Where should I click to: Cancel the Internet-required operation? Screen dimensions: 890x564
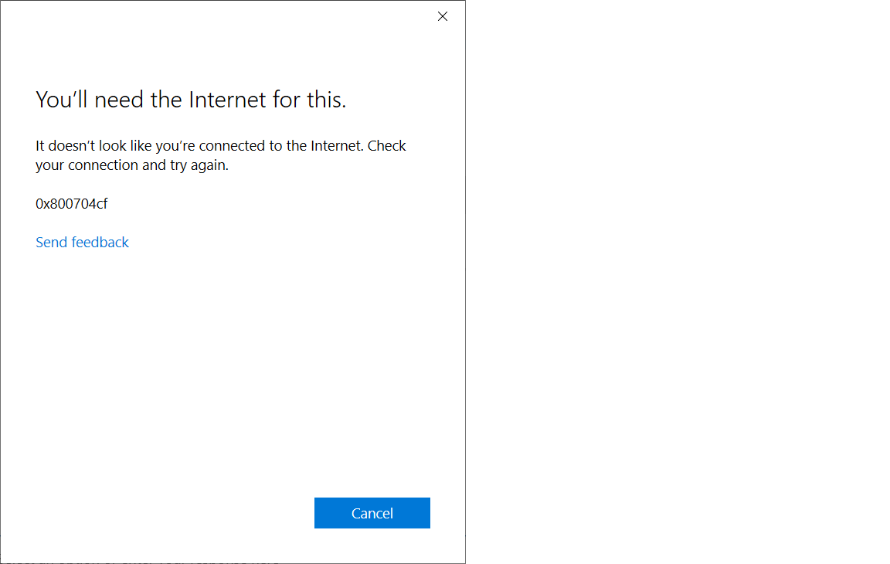click(x=372, y=512)
